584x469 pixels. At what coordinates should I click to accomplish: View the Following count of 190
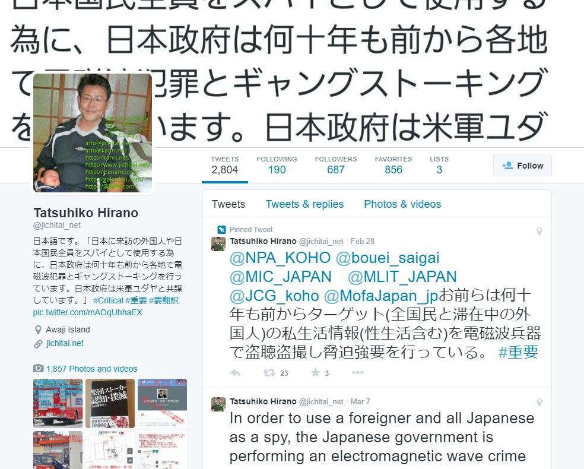pos(277,165)
